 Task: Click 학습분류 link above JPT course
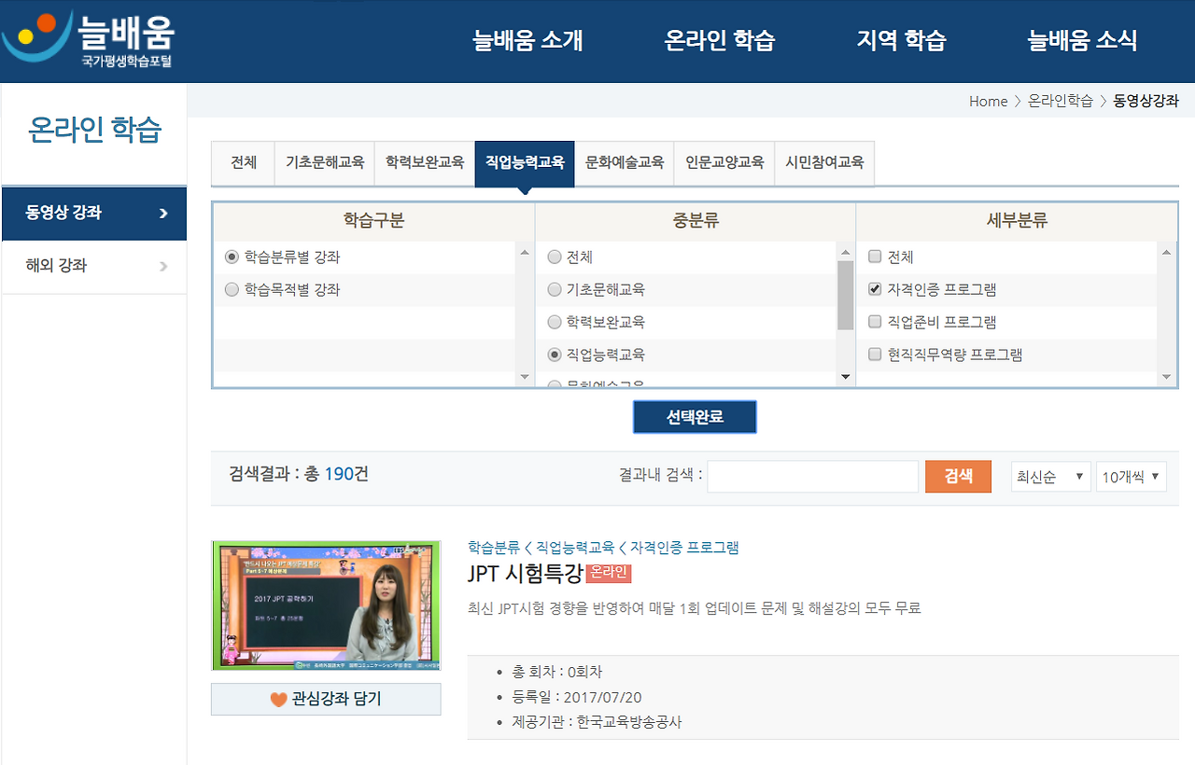494,547
